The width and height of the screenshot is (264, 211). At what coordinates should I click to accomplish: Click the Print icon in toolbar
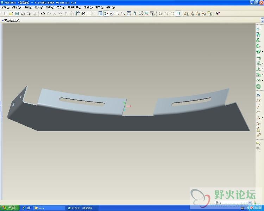pyautogui.click(x=23, y=13)
